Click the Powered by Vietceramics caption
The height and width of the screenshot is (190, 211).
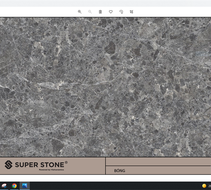51,170
